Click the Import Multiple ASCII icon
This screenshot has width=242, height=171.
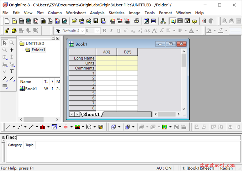point(127,21)
